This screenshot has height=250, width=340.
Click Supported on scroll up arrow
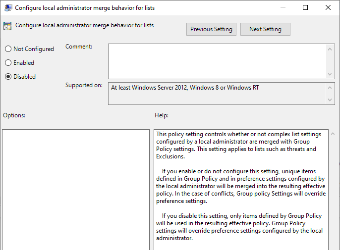[x=330, y=88]
